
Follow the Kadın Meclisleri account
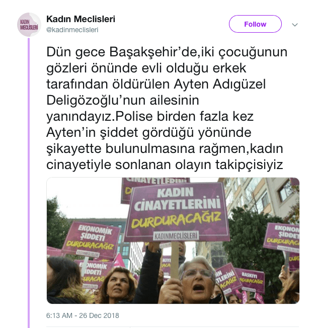pyautogui.click(x=255, y=24)
